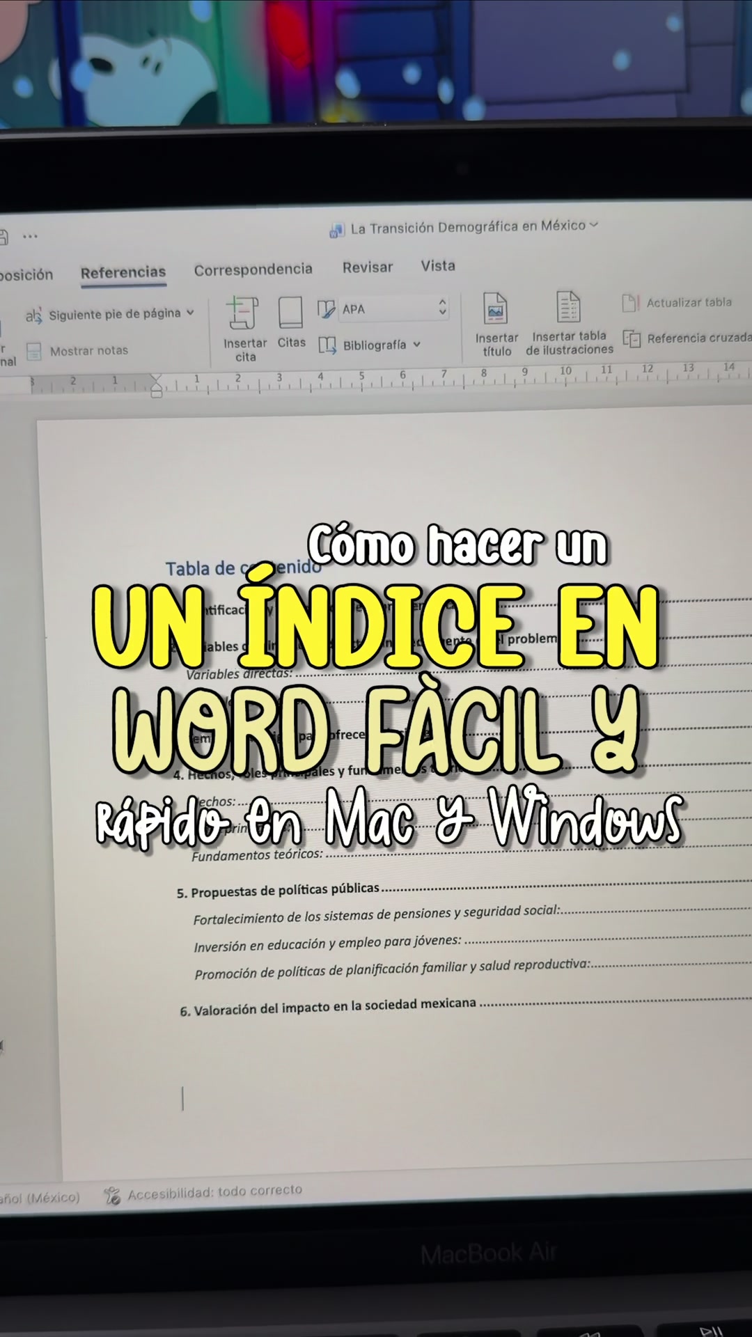
Task: Click the document title La Transición Demográfica
Action: (467, 227)
